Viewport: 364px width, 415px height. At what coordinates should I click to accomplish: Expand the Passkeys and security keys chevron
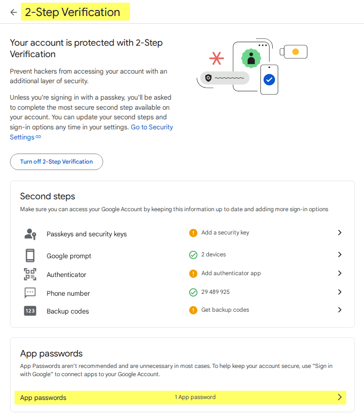(339, 233)
